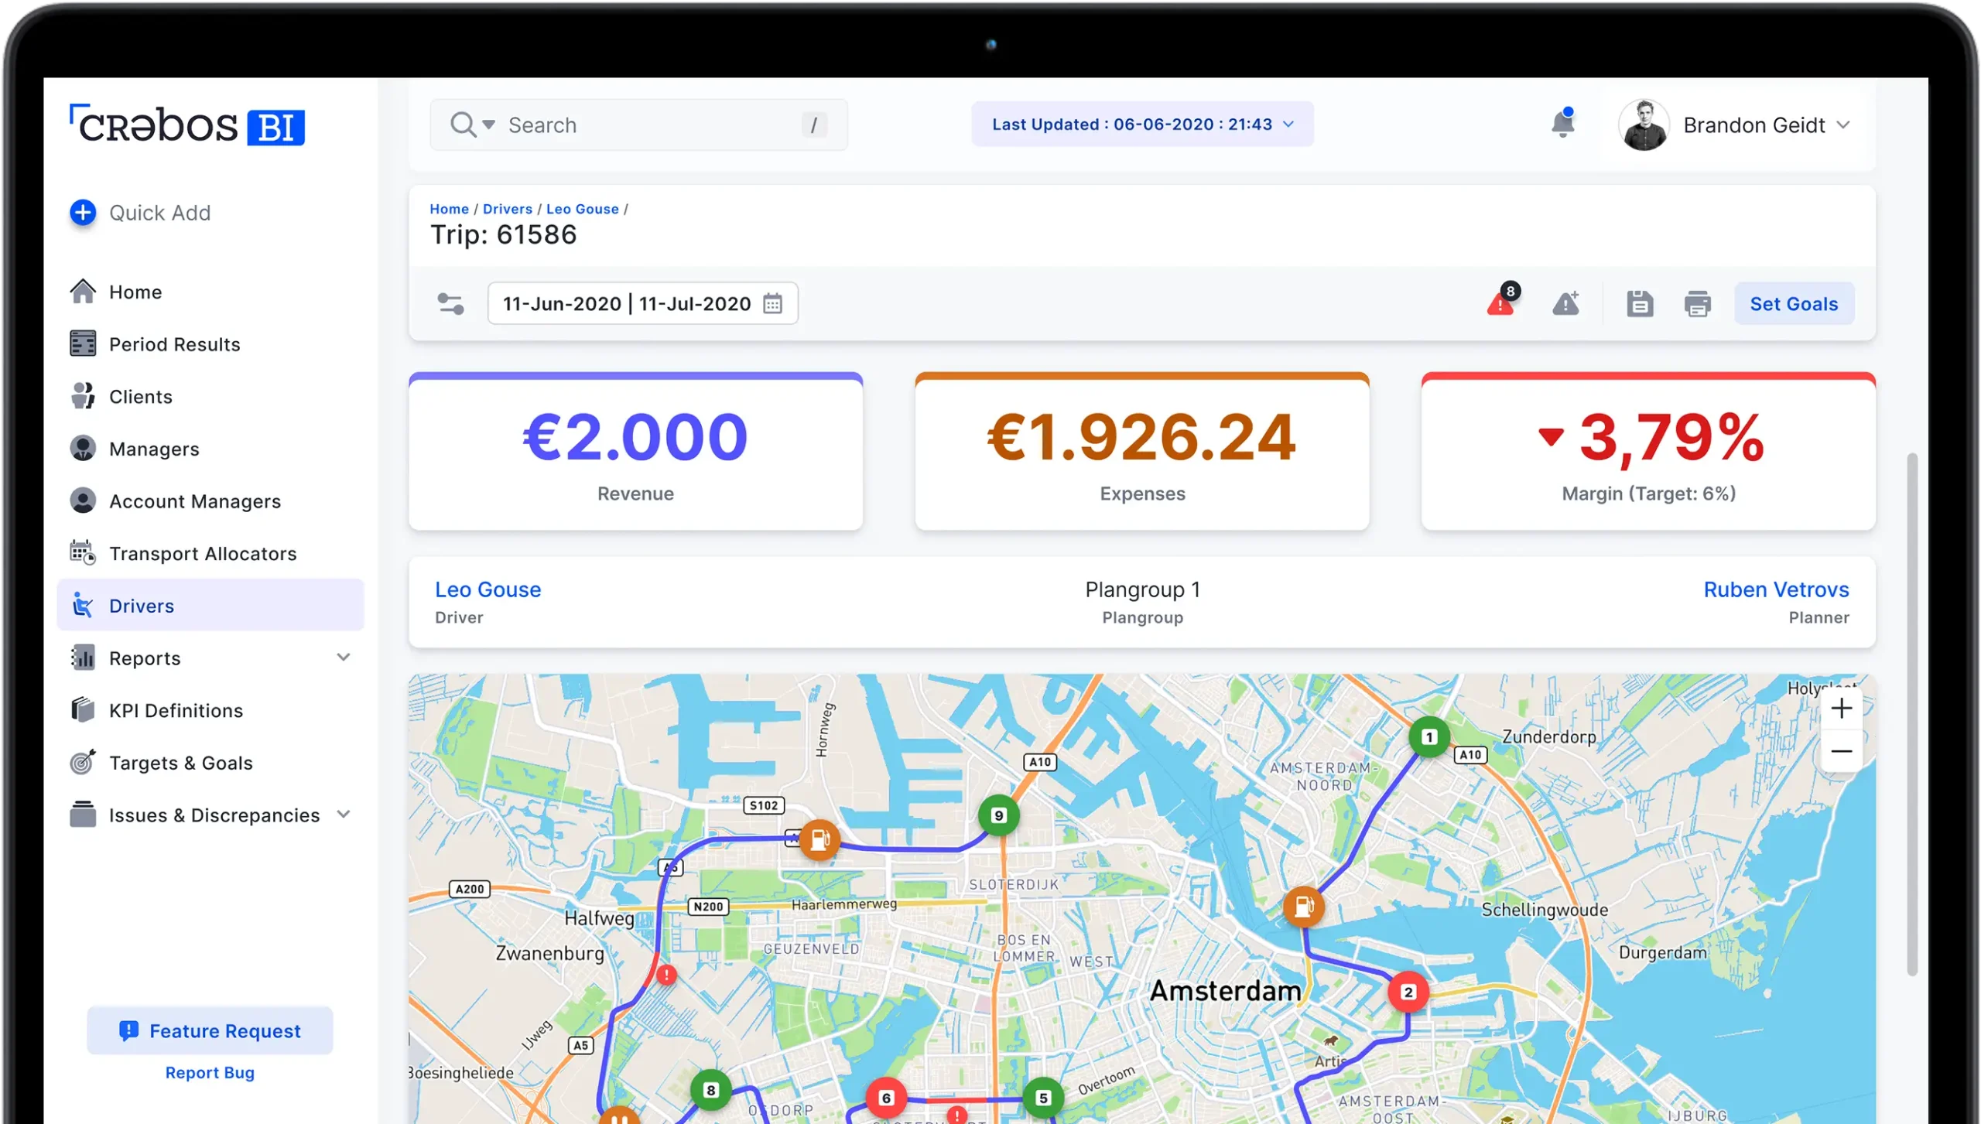Click the Set Goals button
1981x1124 pixels.
[1794, 303]
